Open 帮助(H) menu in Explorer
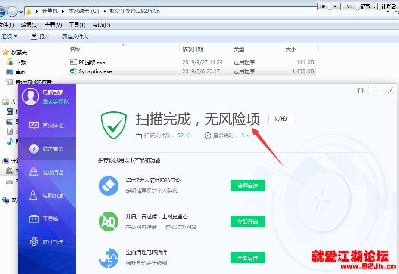This screenshot has height=274, width=399. click(x=101, y=25)
